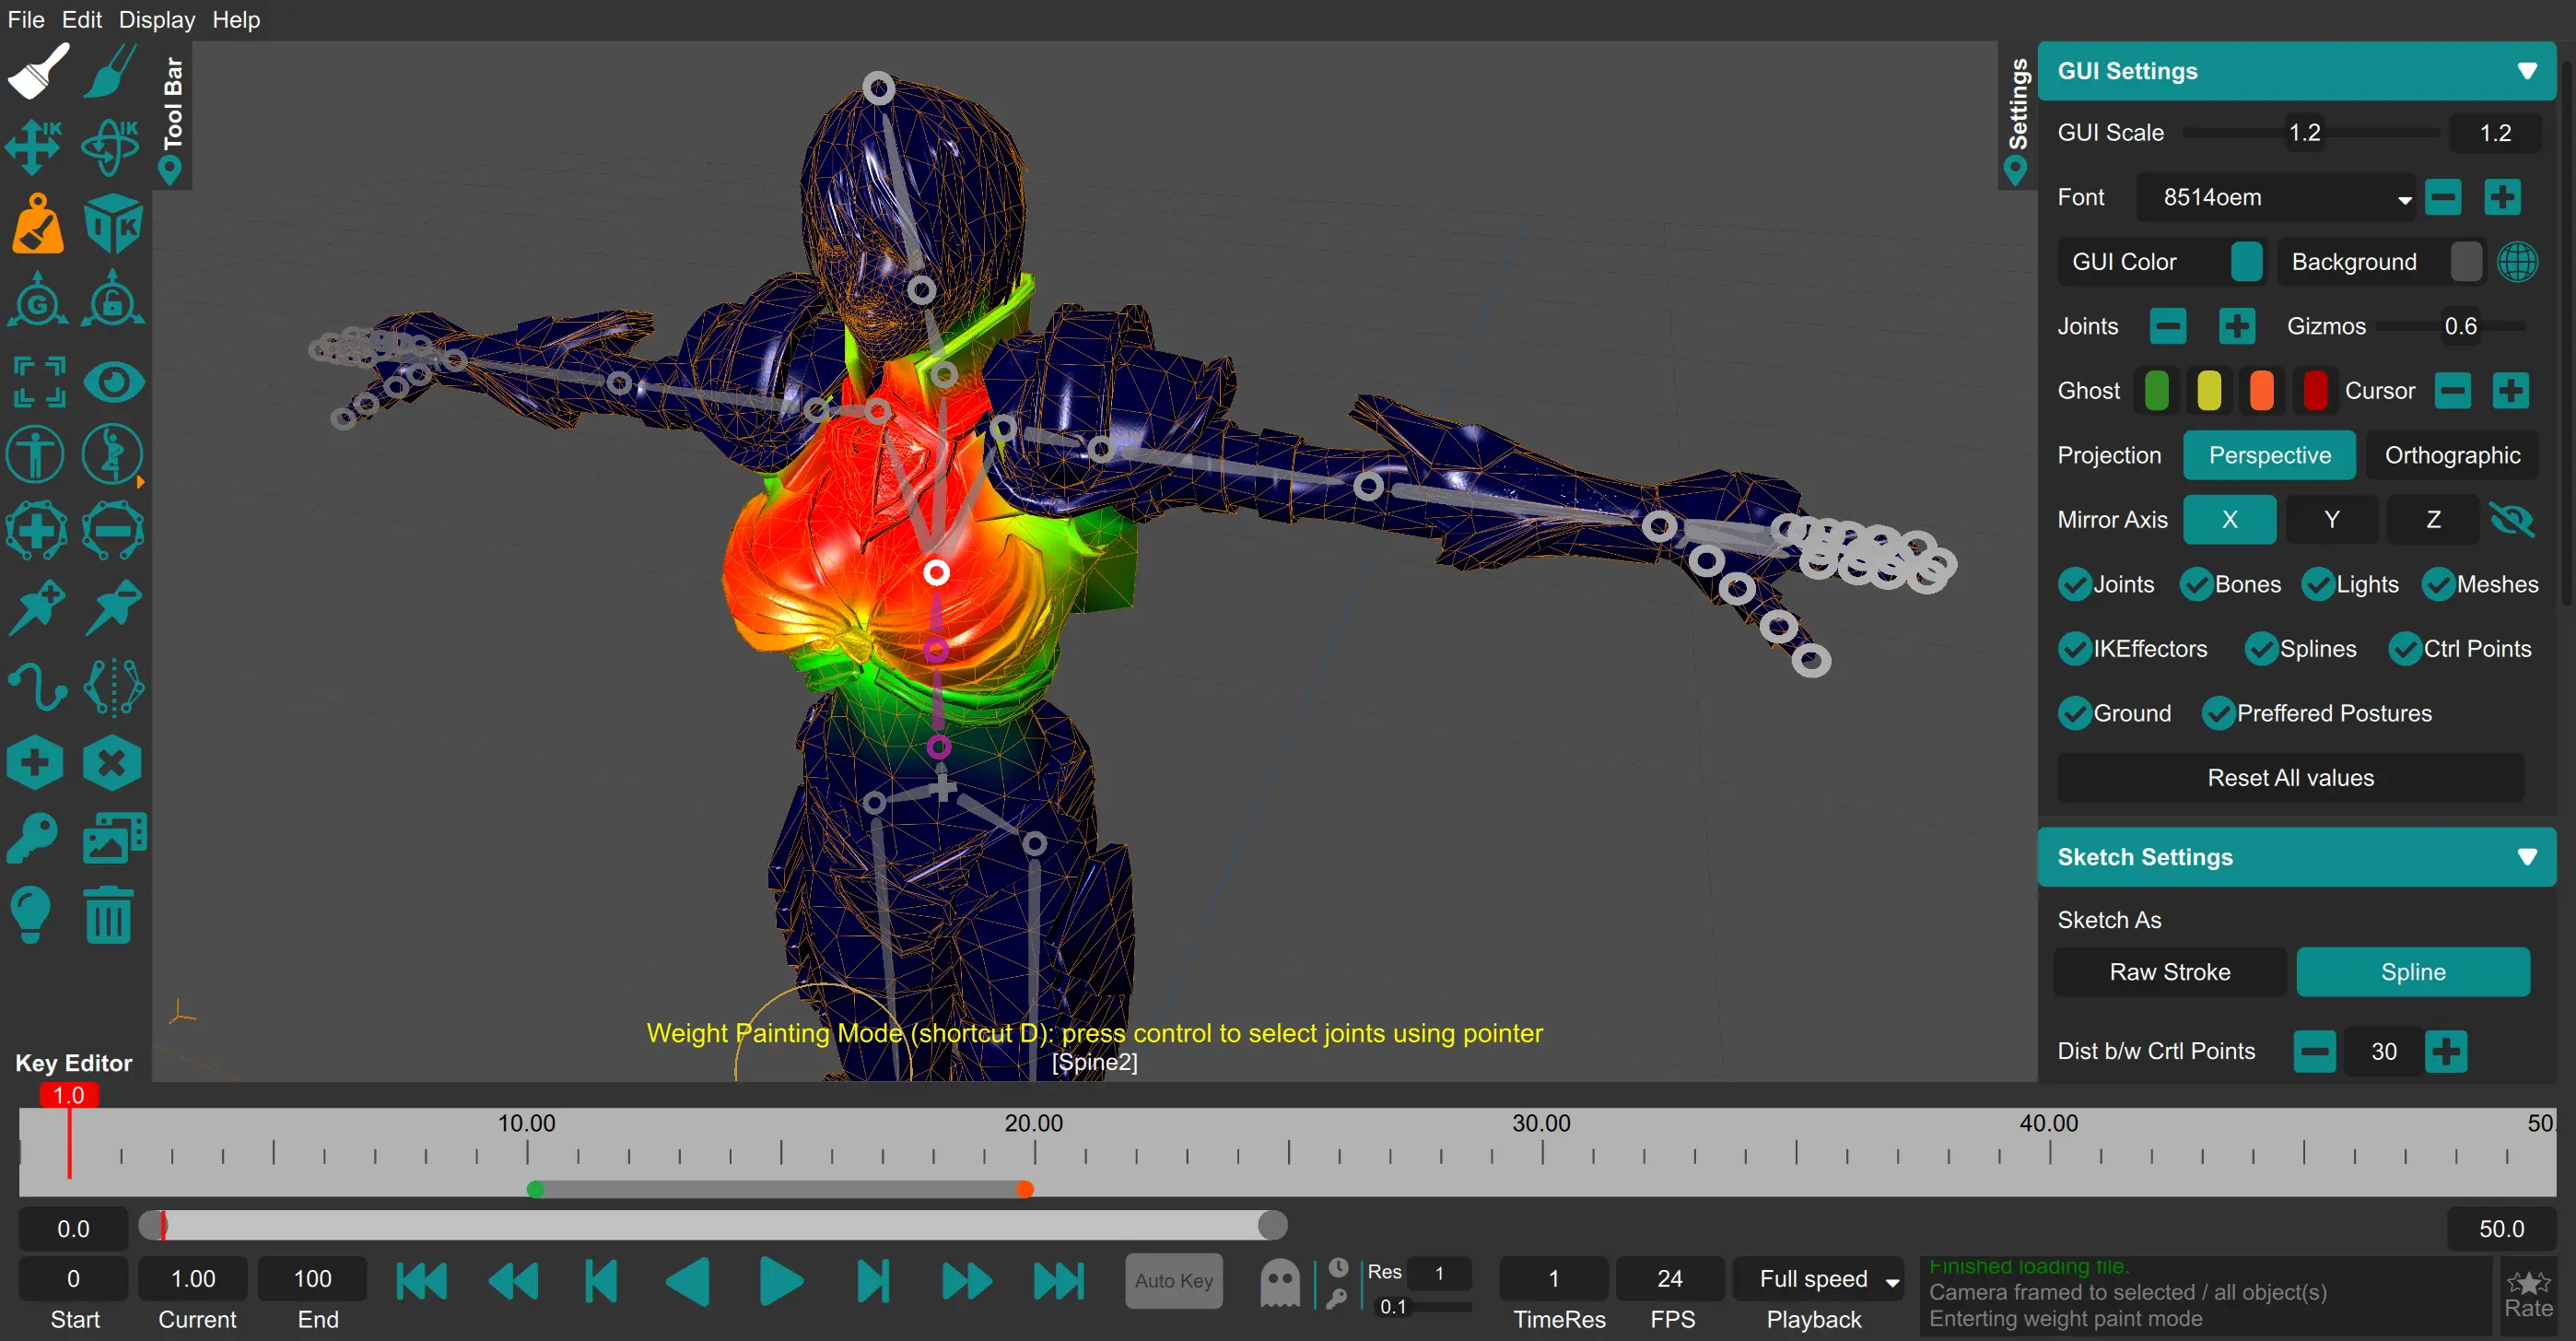Increase Dist b/w Crtl Points with plus
The image size is (2576, 1341).
(x=2446, y=1051)
